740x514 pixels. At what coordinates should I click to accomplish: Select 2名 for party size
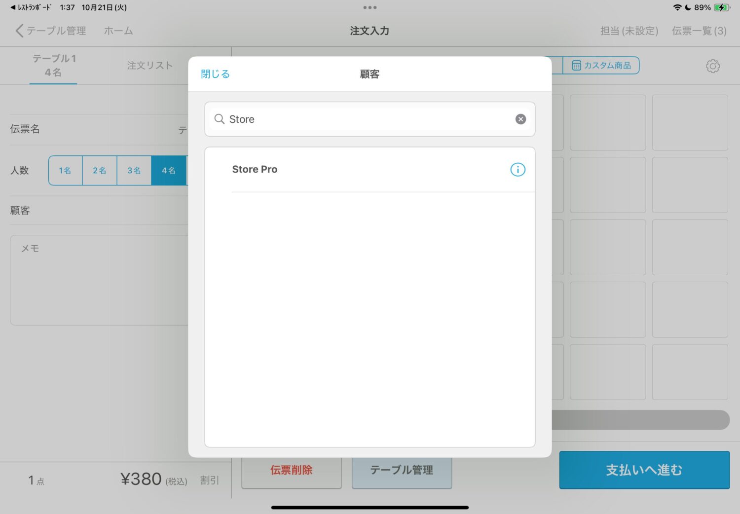[100, 171]
